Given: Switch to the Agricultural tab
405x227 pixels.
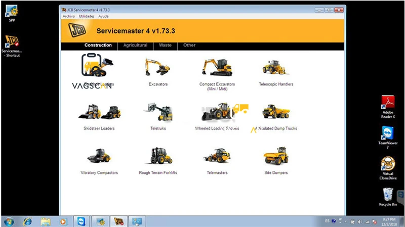Looking at the screenshot, I should point(135,45).
